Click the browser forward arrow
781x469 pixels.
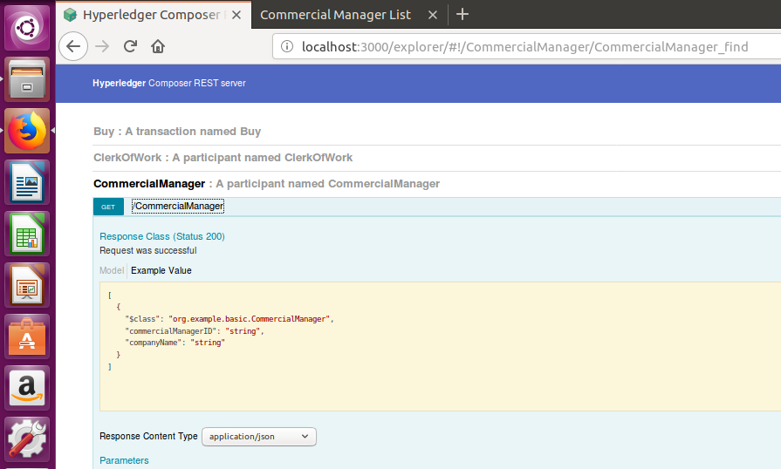click(x=102, y=46)
